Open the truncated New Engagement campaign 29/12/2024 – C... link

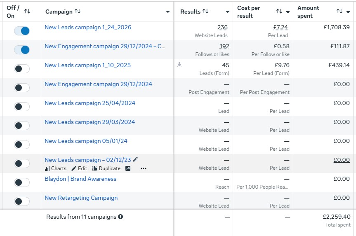pyautogui.click(x=105, y=46)
